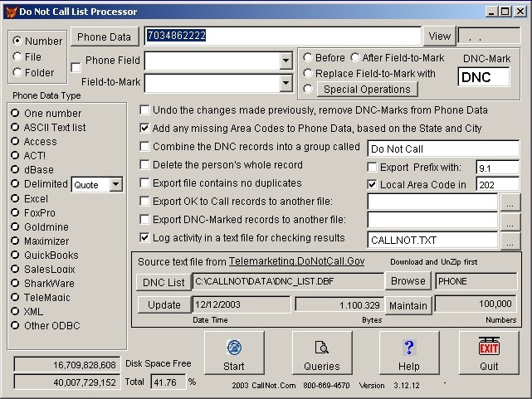Browse for the CALLNOT.TXT log file

510,241
